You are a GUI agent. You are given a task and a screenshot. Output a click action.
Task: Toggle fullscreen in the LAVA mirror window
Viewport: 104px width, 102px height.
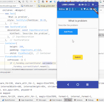(x=89, y=5)
